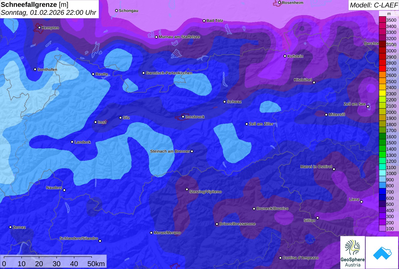This screenshot has height=269, width=399.
Task: Click the Lienz location marker
Action: [361, 202]
